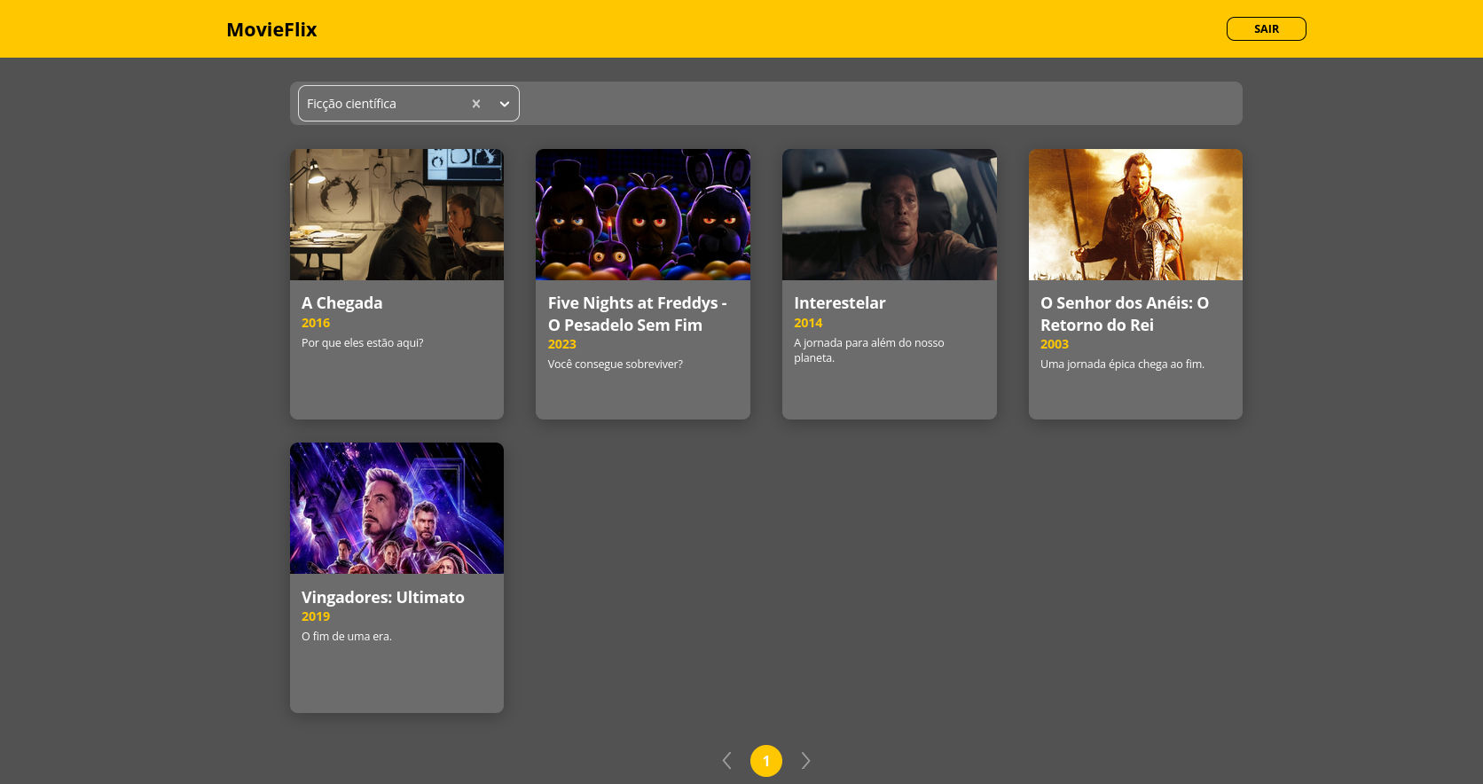1483x784 pixels.
Task: Go to next page arrow
Action: [x=805, y=761]
